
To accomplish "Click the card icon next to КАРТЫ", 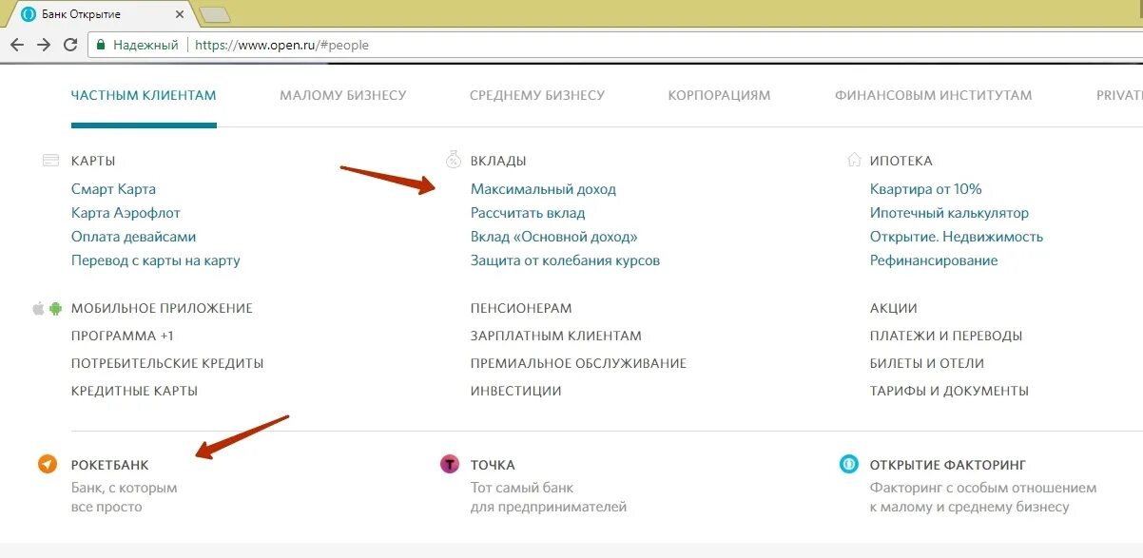I will pos(50,158).
